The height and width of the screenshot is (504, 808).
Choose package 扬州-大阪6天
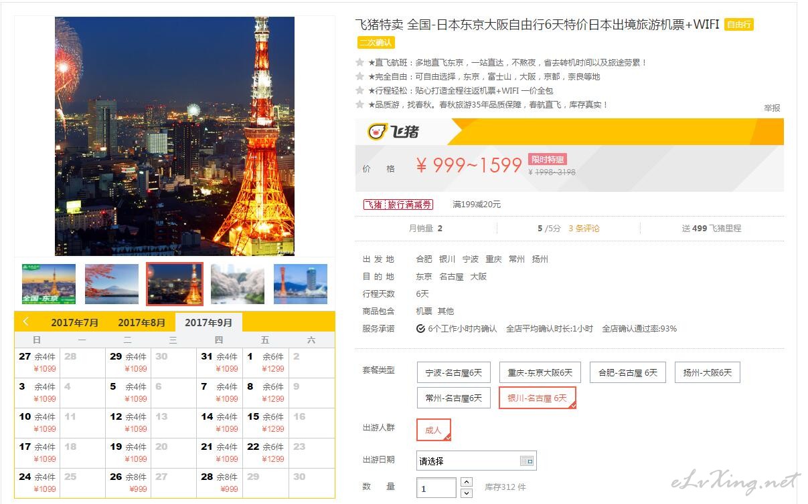point(708,372)
